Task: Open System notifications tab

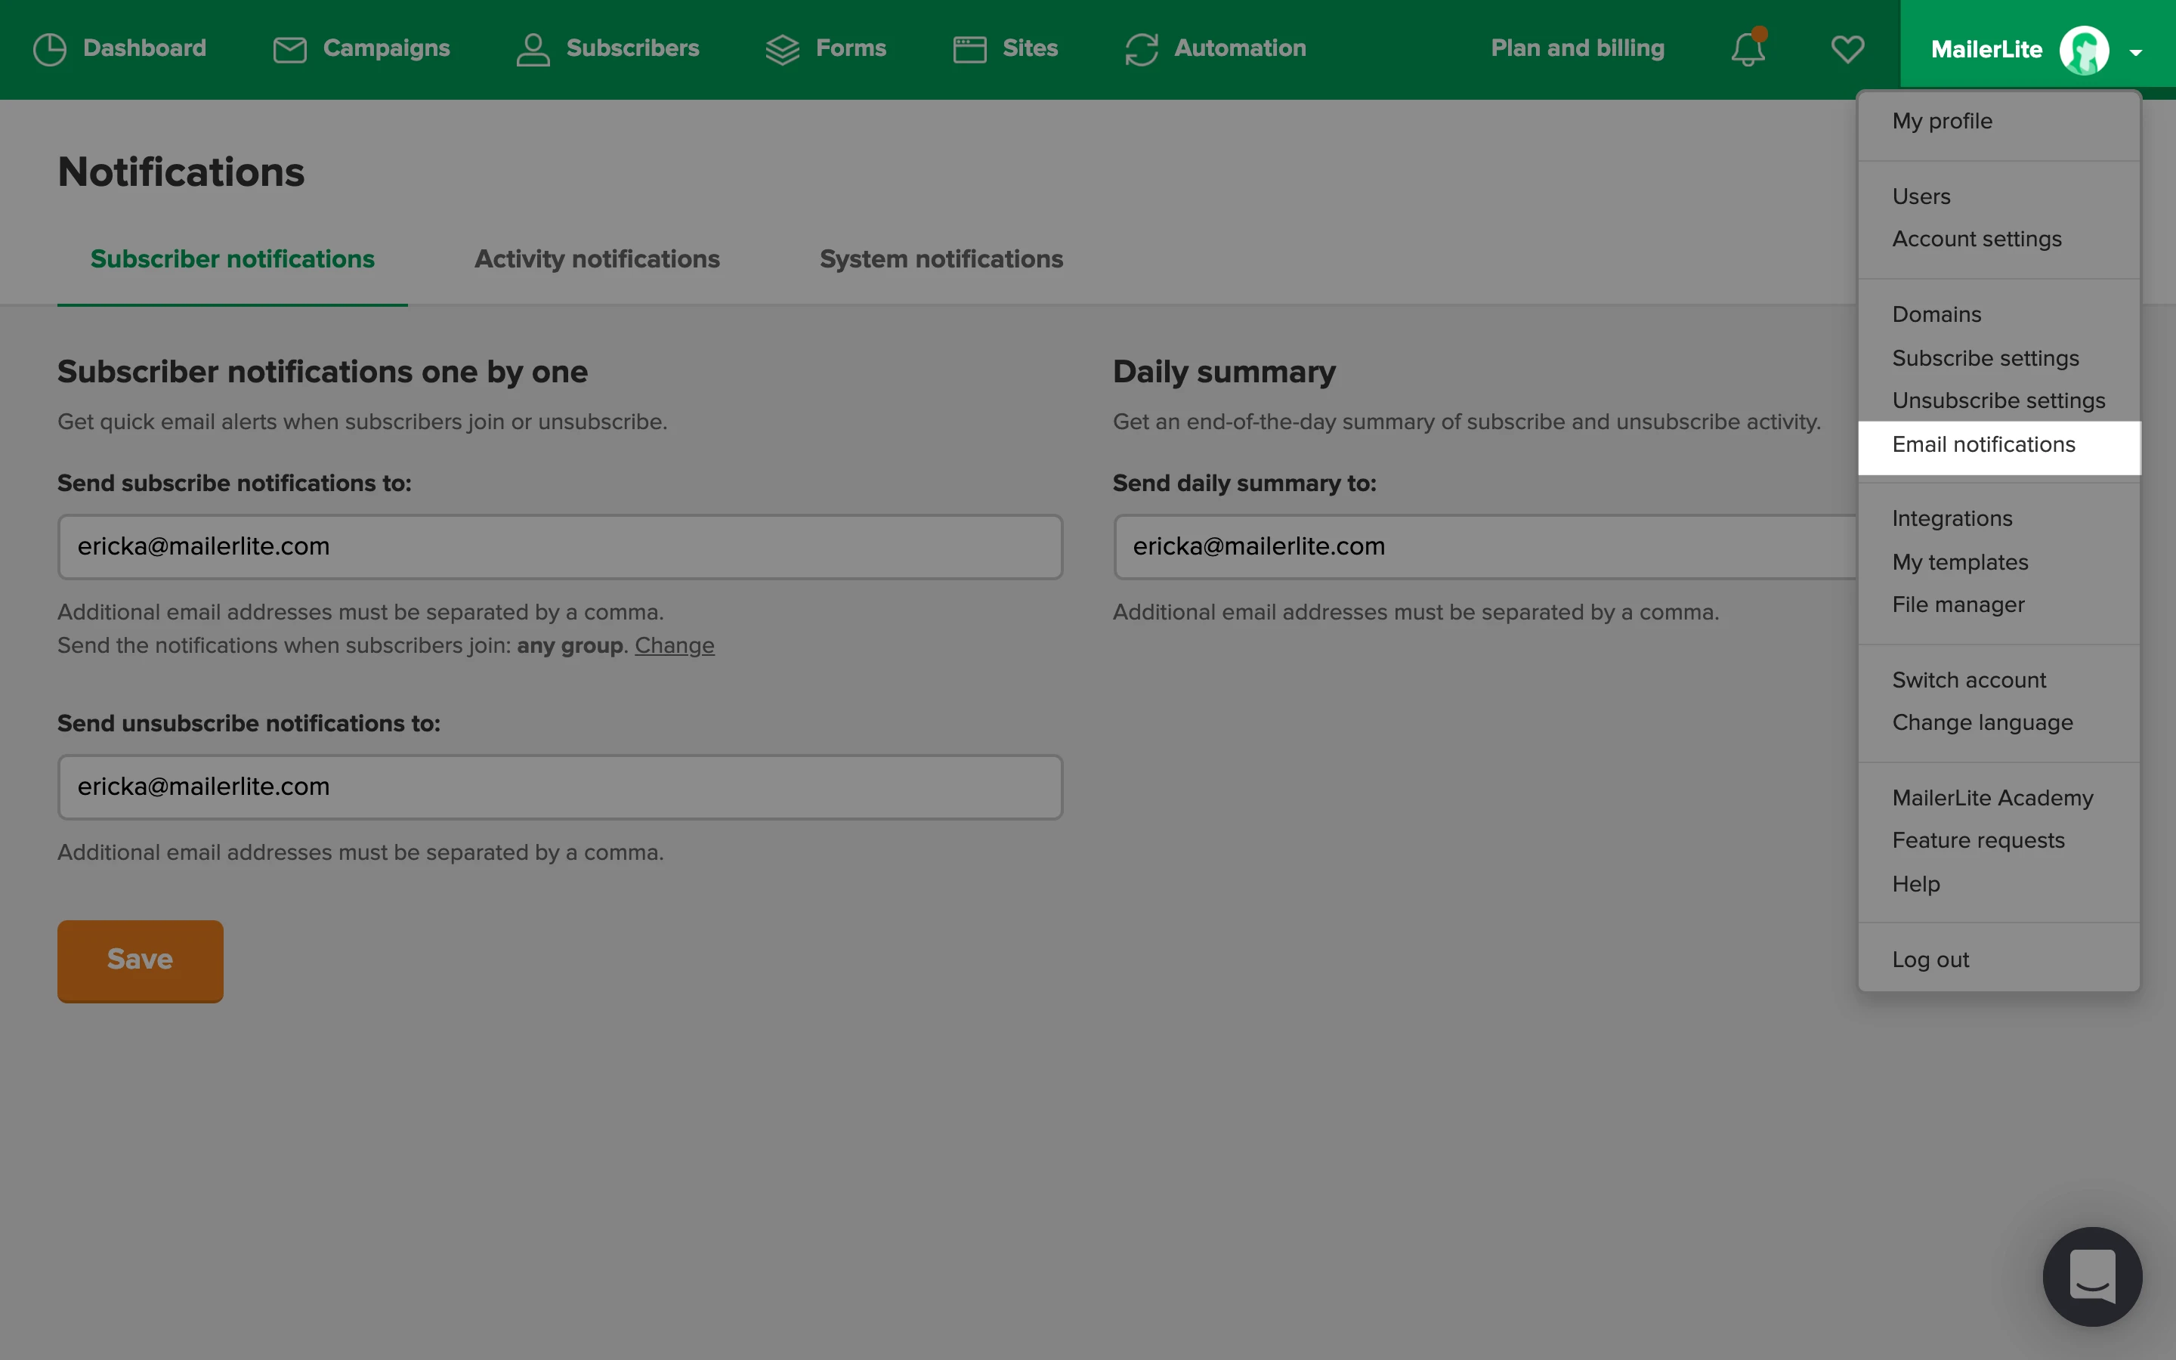Action: point(941,259)
